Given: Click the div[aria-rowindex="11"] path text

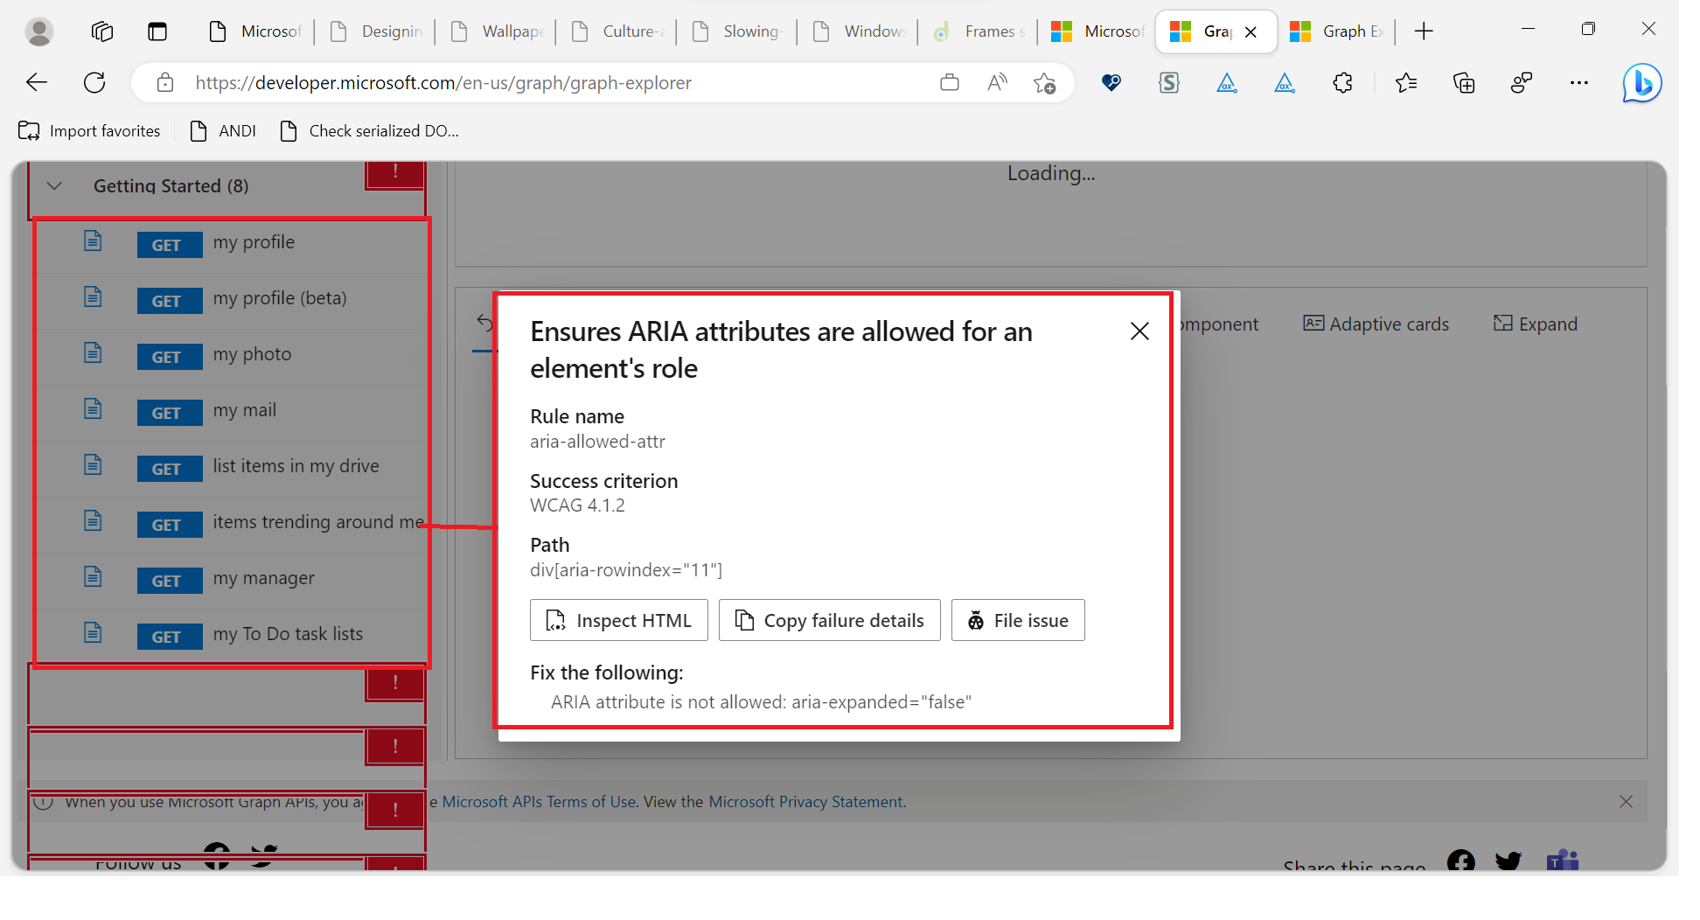Looking at the screenshot, I should click(626, 570).
